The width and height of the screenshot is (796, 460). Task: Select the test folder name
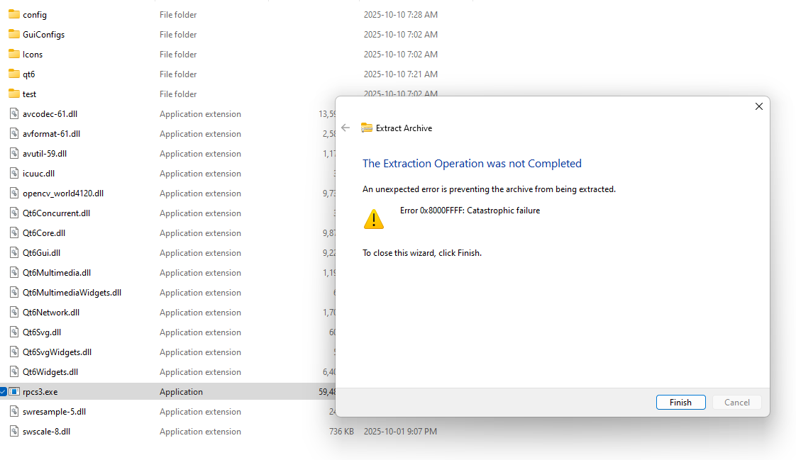click(30, 94)
